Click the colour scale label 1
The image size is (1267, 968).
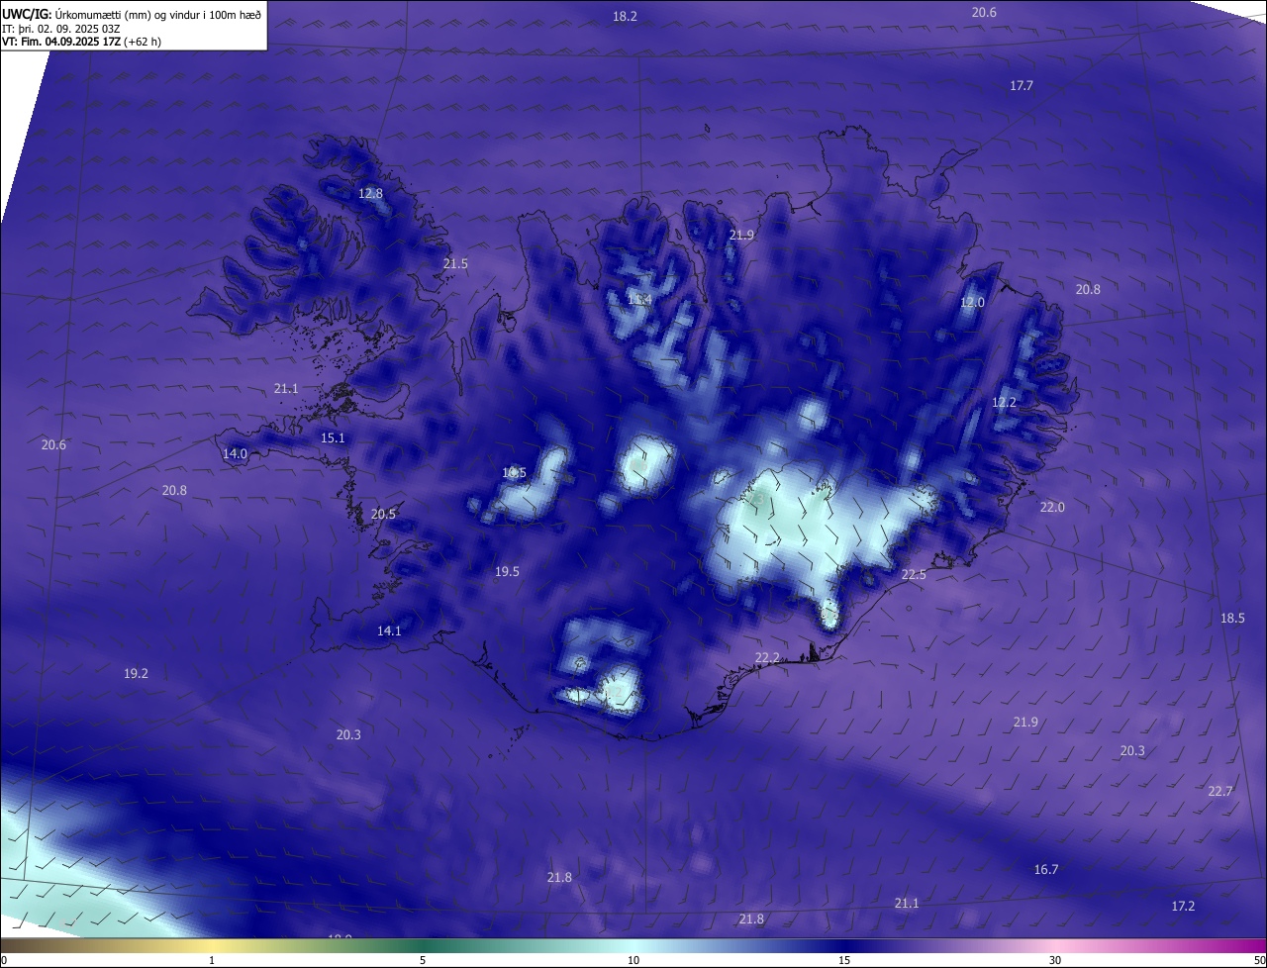click(x=212, y=960)
